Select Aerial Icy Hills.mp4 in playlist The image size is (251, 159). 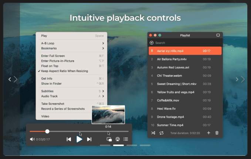pyautogui.click(x=185, y=51)
